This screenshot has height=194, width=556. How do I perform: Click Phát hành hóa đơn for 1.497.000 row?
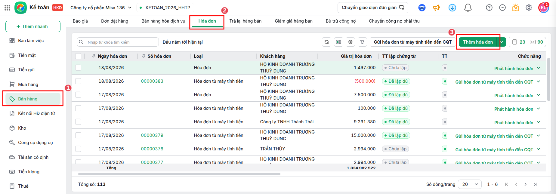(x=514, y=68)
